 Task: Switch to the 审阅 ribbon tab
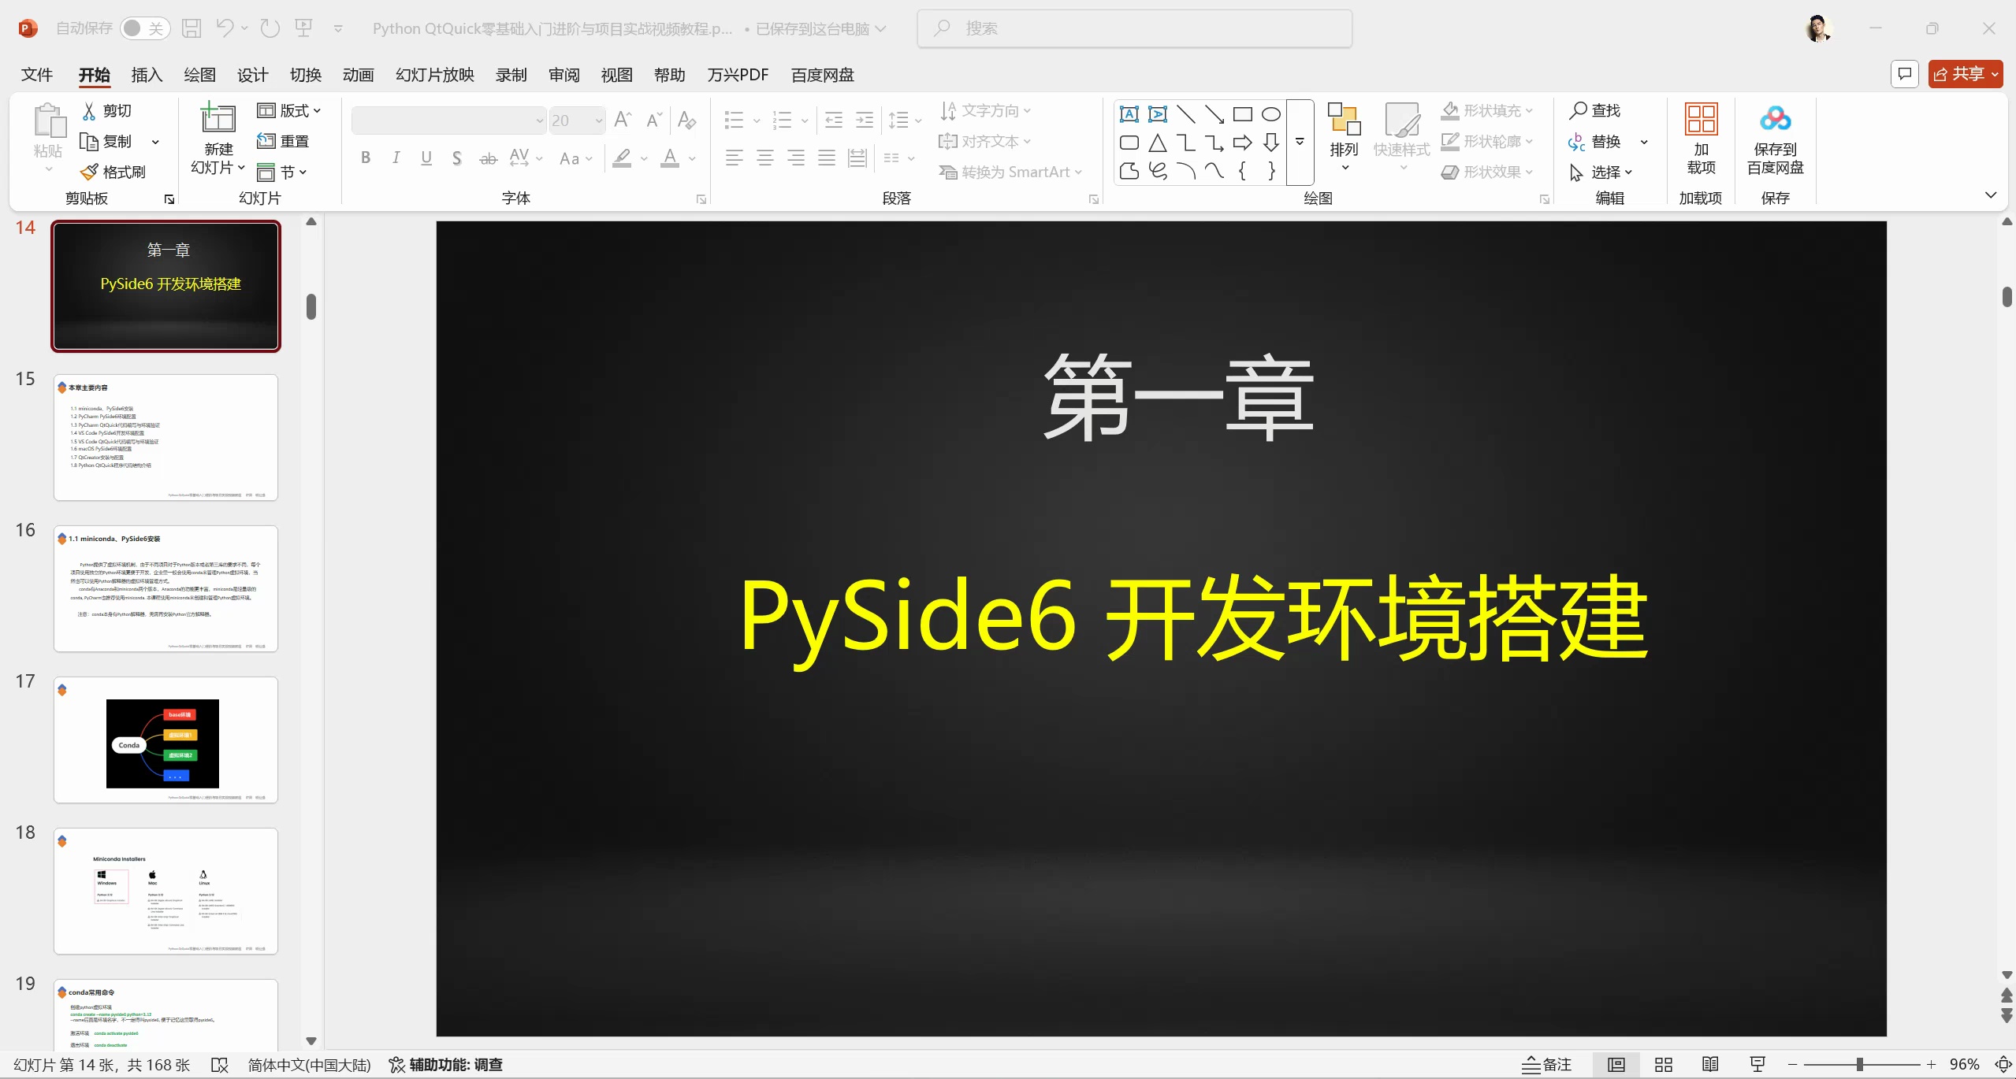(x=563, y=75)
